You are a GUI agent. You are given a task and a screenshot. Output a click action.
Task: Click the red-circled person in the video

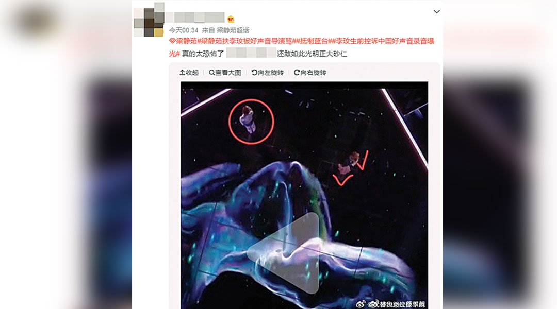[x=251, y=122]
